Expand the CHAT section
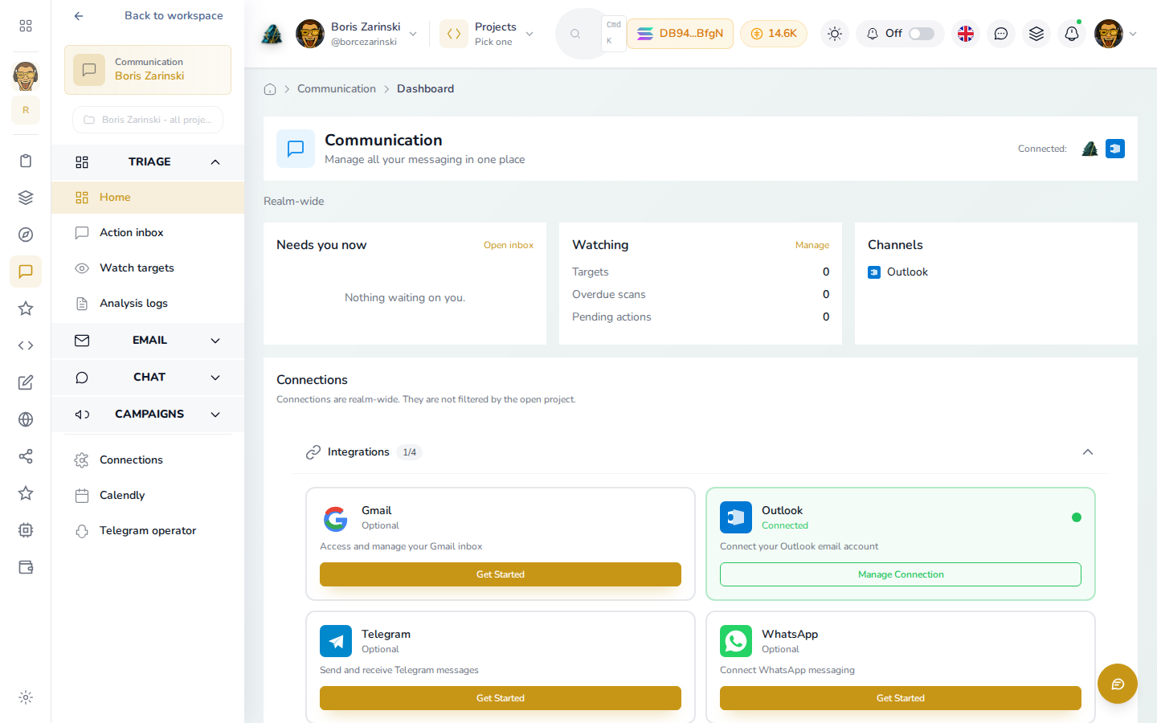Screen dimensions: 1157x723 click(148, 378)
